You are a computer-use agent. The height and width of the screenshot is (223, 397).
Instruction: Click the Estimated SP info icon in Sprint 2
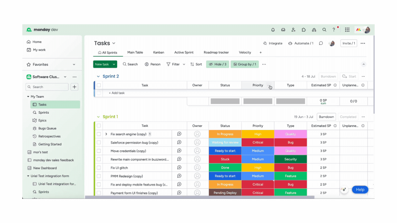[335, 85]
